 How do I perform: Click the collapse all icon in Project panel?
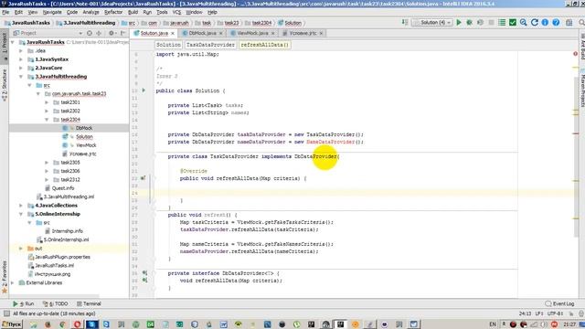point(99,33)
